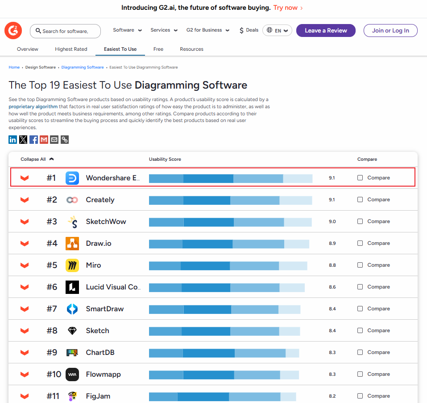This screenshot has height=403, width=427.
Task: Expand the #2 Creately row chevron
Action: coord(25,200)
